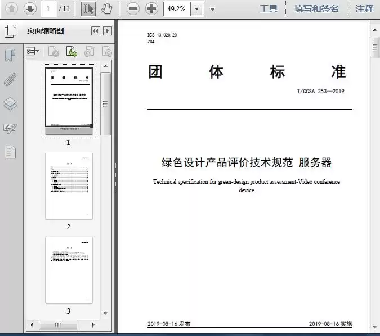Viewport: 380px width, 336px height.
Task: Click the rotate clockwise page icon
Action: click(107, 51)
